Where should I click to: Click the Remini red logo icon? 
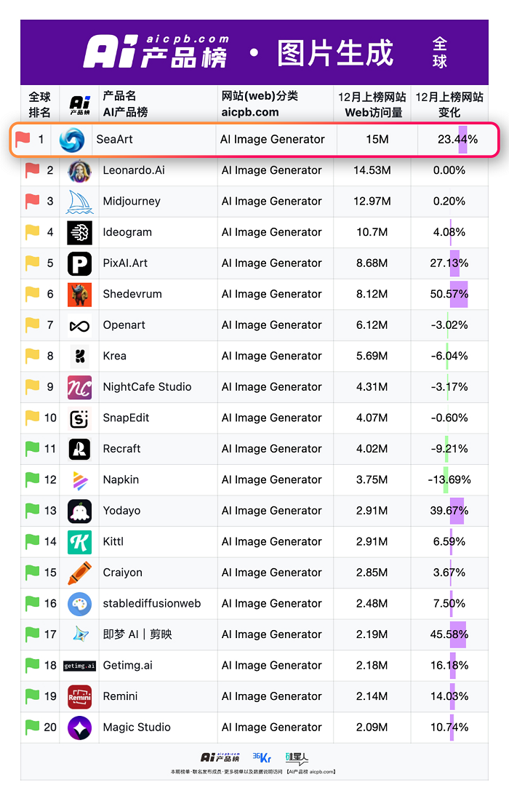pyautogui.click(x=79, y=697)
